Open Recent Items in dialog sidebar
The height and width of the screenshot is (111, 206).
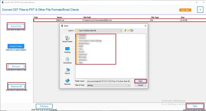67,39
